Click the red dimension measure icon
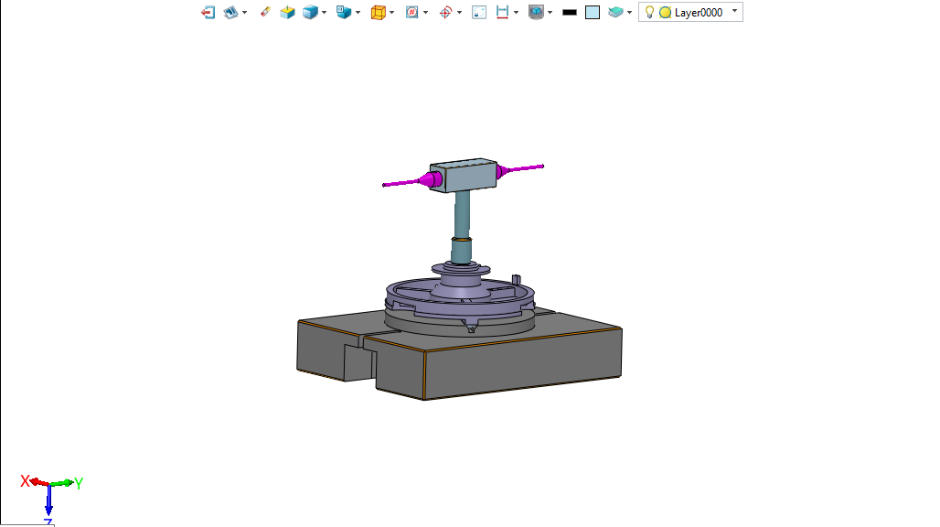Viewport: 940px width, 527px height. 502,13
